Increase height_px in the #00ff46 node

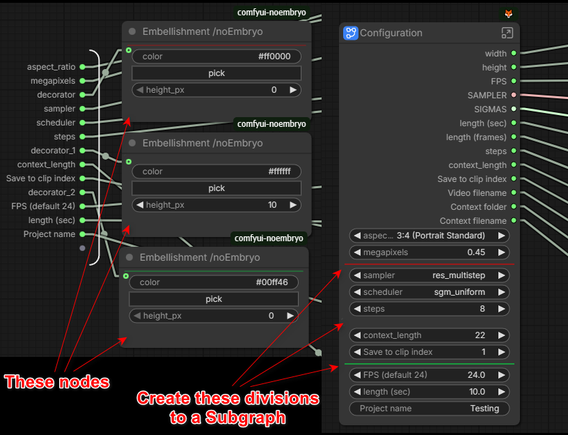pyautogui.click(x=290, y=316)
